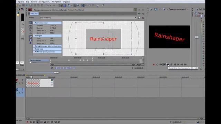Enable the Маска checkbox in keyframe track
This screenshot has height=124, width=221.
tap(30, 62)
